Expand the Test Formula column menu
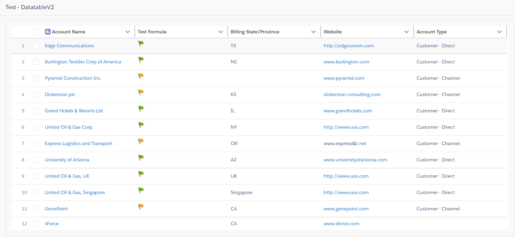Image resolution: width=515 pixels, height=237 pixels. click(220, 32)
